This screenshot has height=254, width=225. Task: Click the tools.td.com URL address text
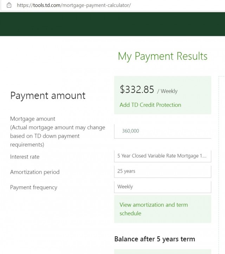[x=73, y=6]
